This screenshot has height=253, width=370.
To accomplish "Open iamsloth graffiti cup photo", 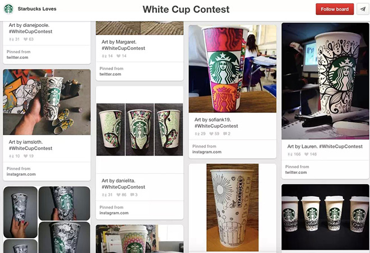I will [47, 102].
